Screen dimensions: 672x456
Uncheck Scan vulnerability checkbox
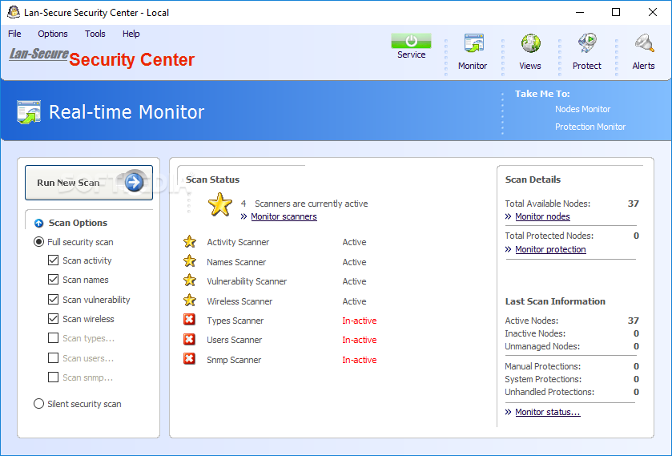[x=53, y=299]
